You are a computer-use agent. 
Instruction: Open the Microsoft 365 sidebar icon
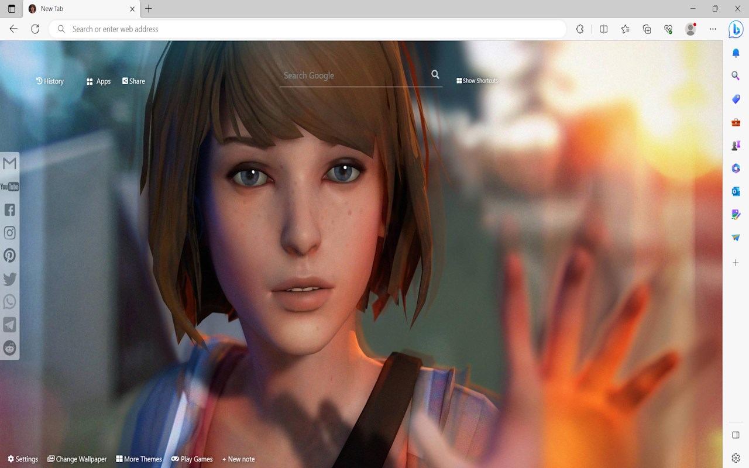(x=736, y=168)
